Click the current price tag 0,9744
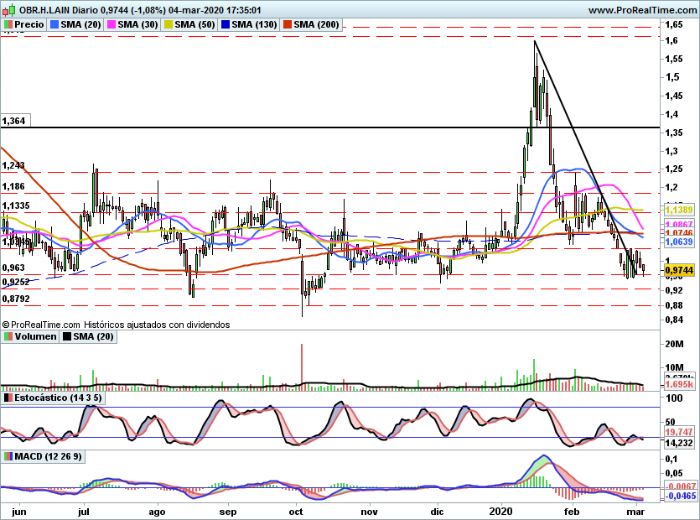Viewport: 700px width, 520px height. 678,271
